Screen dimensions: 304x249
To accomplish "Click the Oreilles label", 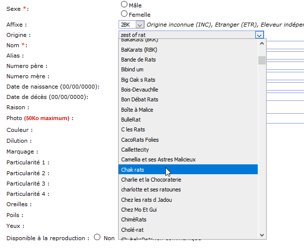I will coord(19,204).
